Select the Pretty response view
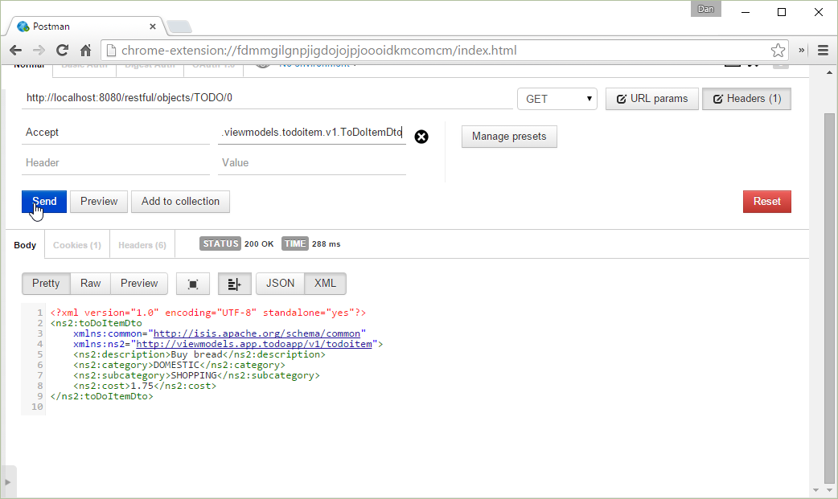 coord(46,283)
